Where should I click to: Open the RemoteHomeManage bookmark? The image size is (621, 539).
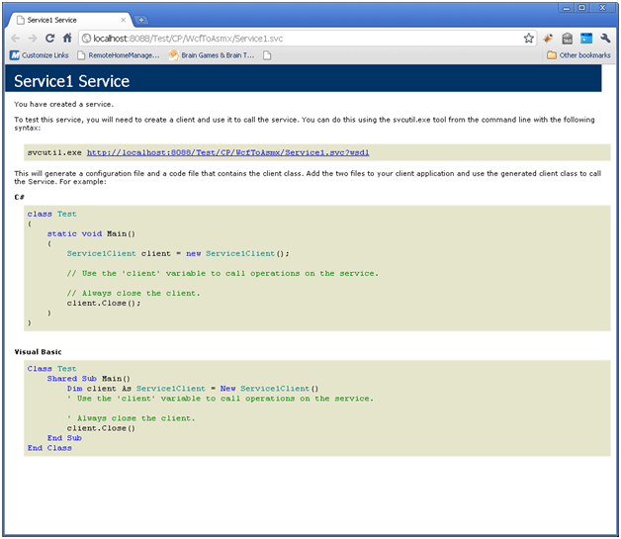(119, 55)
